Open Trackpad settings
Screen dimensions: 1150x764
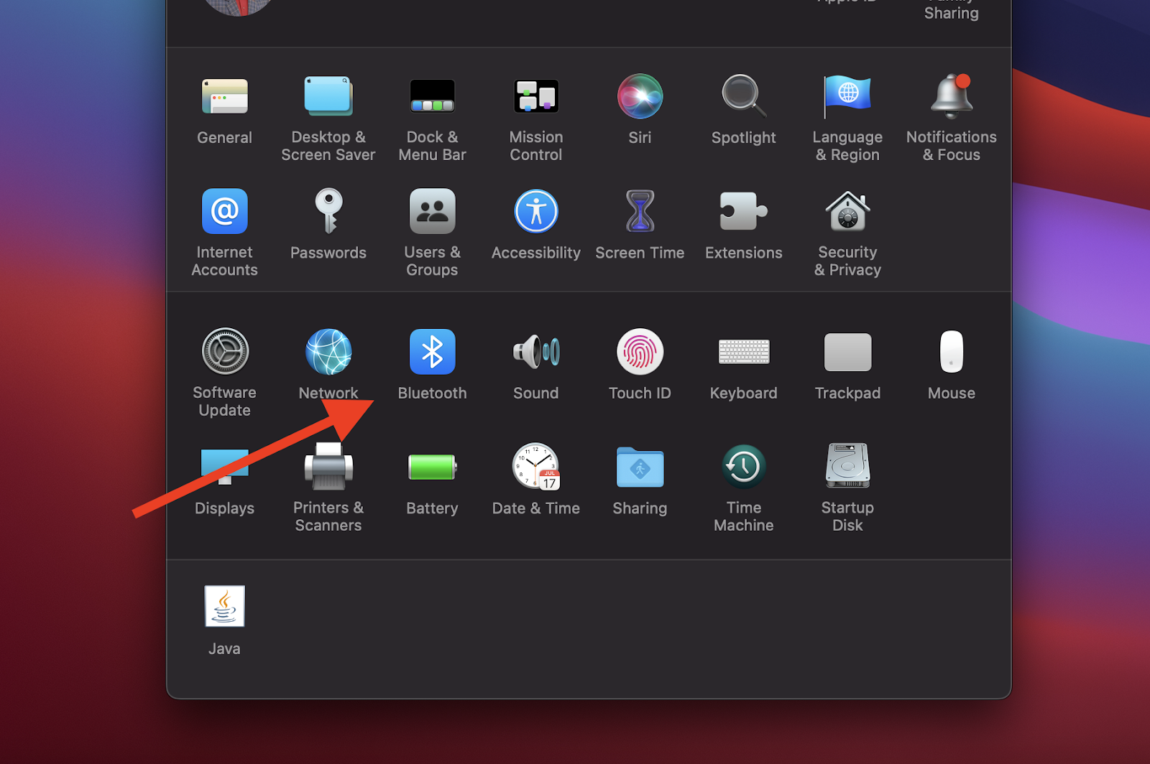point(847,352)
